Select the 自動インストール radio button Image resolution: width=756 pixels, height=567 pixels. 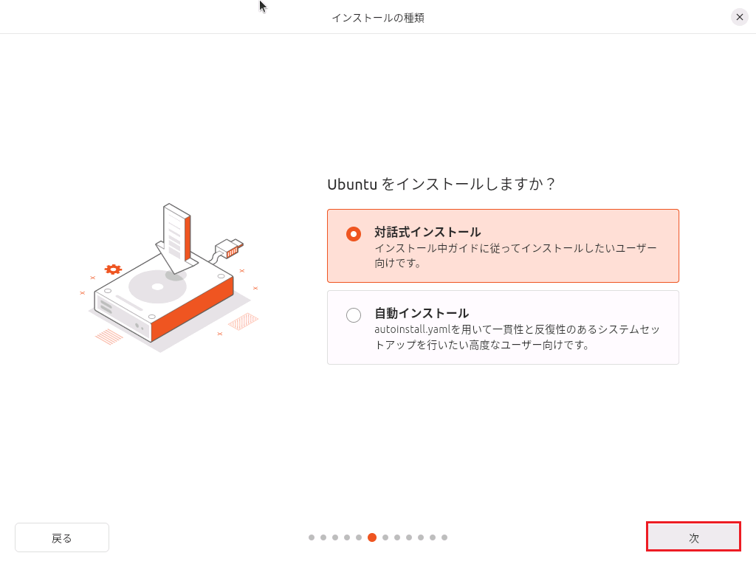[x=352, y=315]
